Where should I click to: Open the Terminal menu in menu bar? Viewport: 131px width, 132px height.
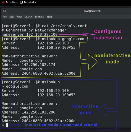40,17
